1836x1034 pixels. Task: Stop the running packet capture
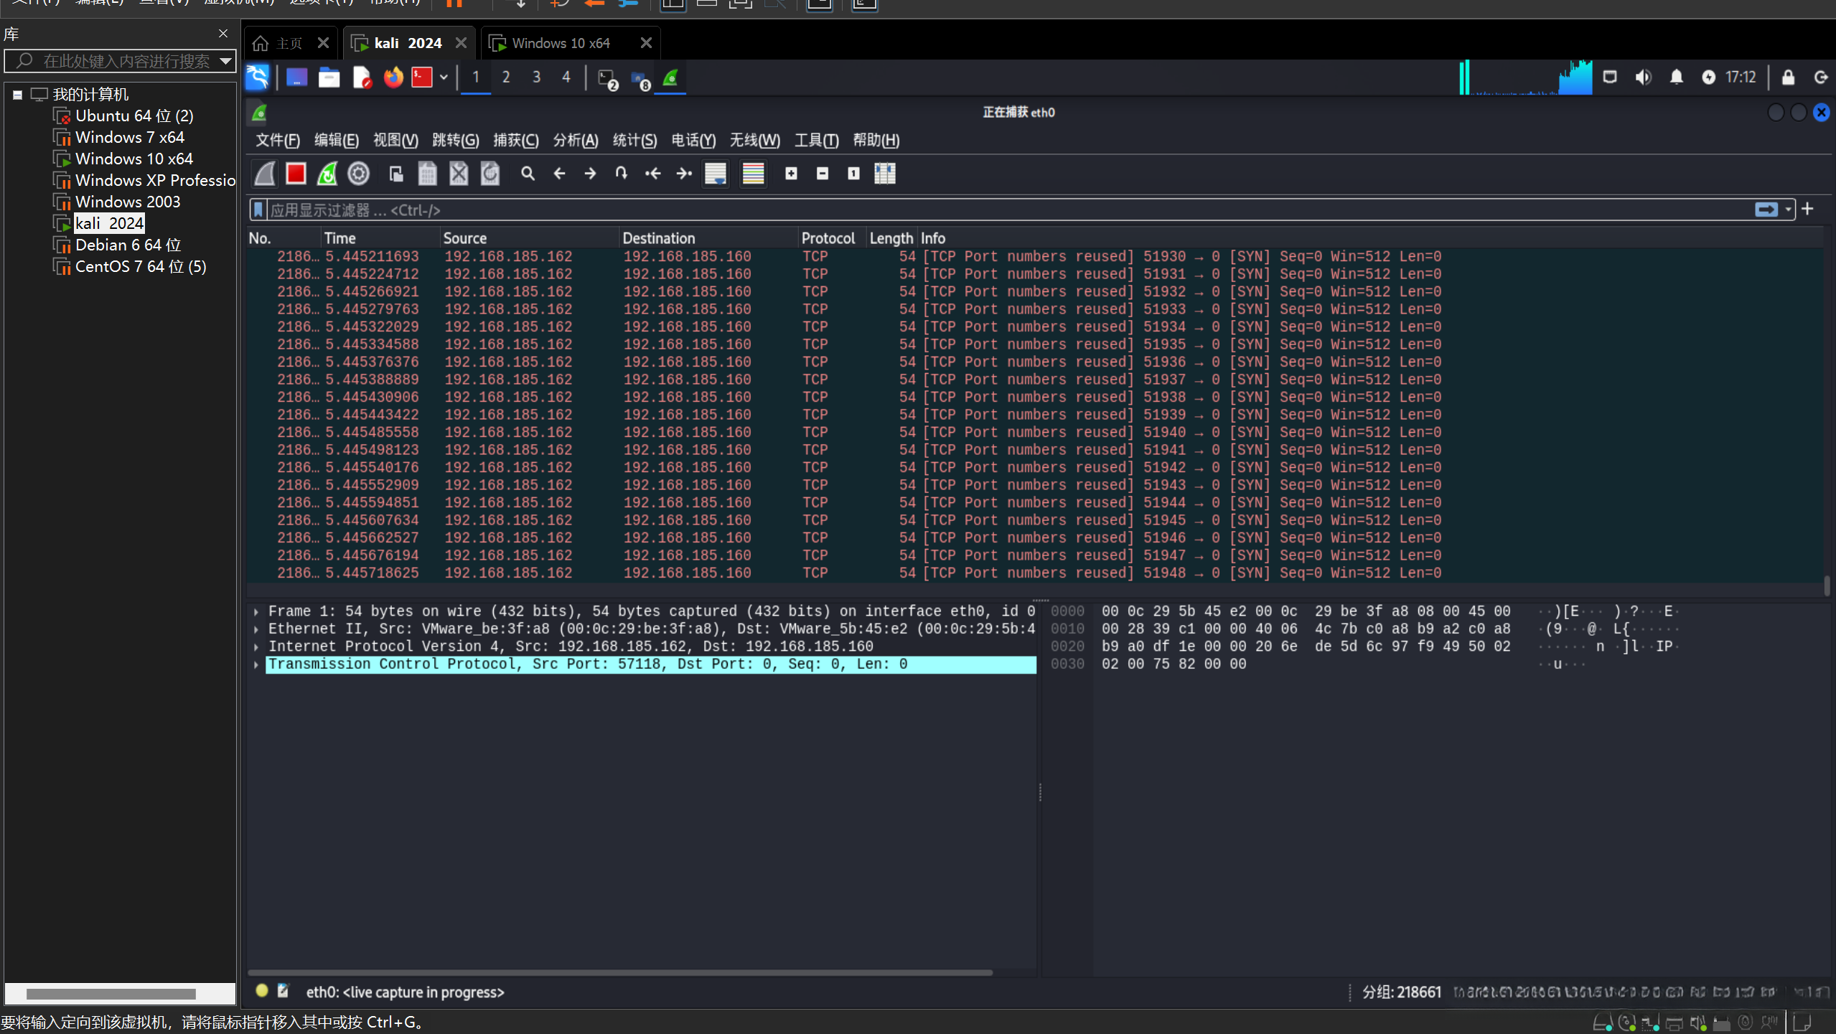(x=296, y=174)
